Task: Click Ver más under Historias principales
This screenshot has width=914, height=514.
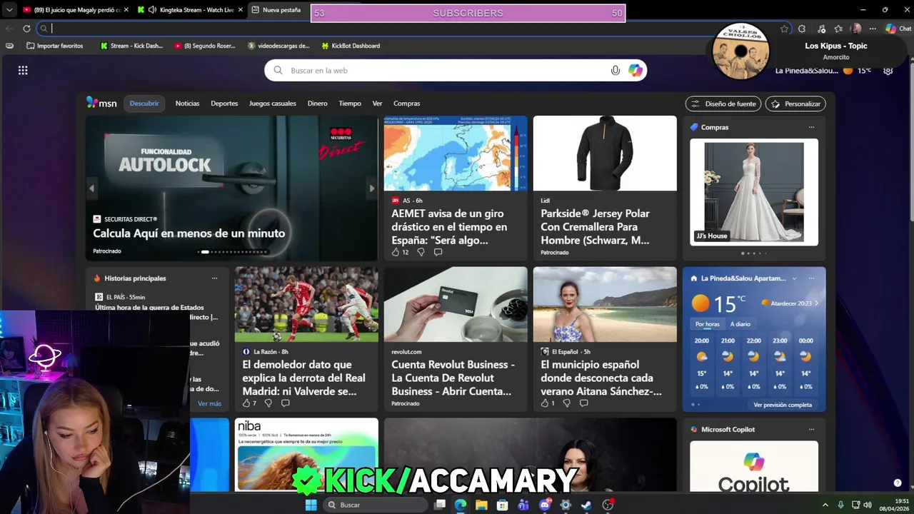Action: click(x=209, y=403)
